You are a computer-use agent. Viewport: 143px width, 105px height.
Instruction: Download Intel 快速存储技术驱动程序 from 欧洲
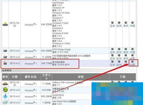(119, 57)
